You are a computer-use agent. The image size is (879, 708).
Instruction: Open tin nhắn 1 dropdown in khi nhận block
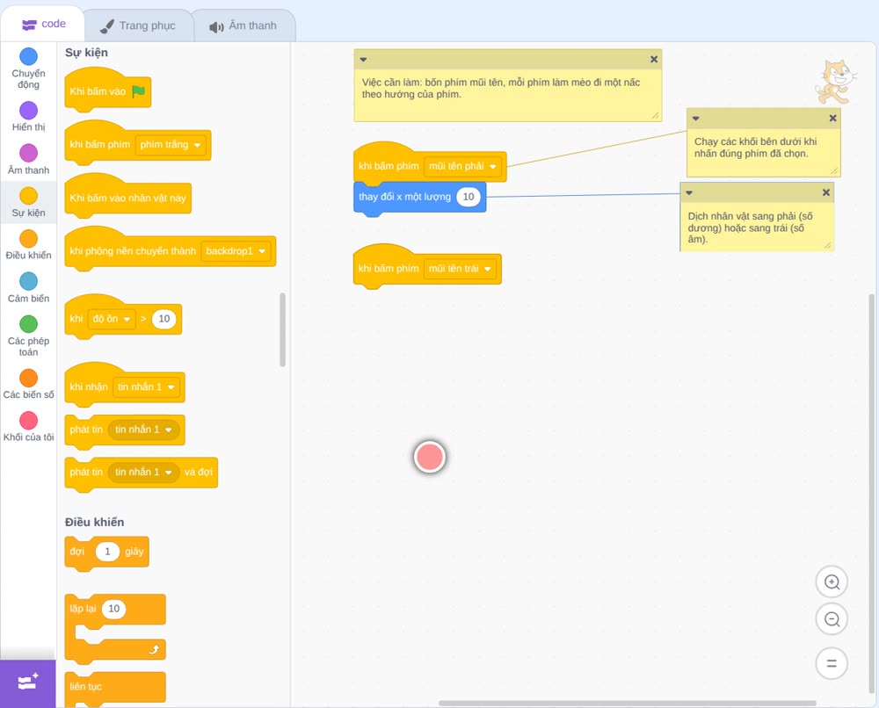[x=146, y=387]
